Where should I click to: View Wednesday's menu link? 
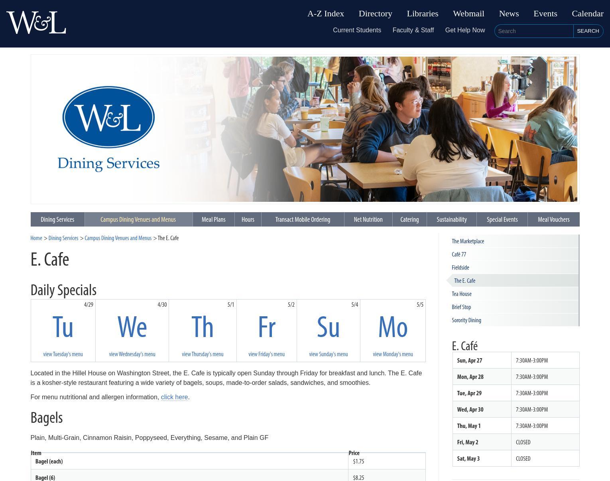pyautogui.click(x=132, y=354)
